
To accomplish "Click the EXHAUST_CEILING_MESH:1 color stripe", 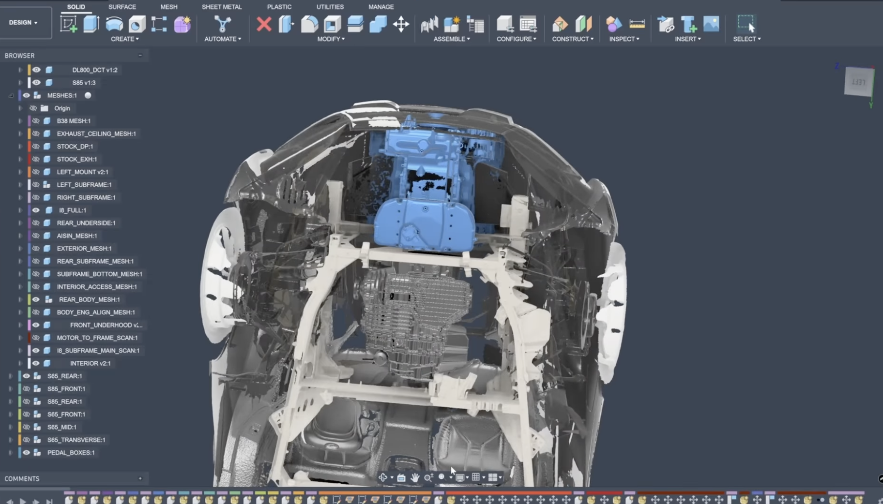I will coord(30,133).
